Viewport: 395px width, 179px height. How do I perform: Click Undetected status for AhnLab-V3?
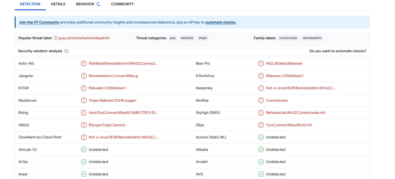(x=98, y=150)
